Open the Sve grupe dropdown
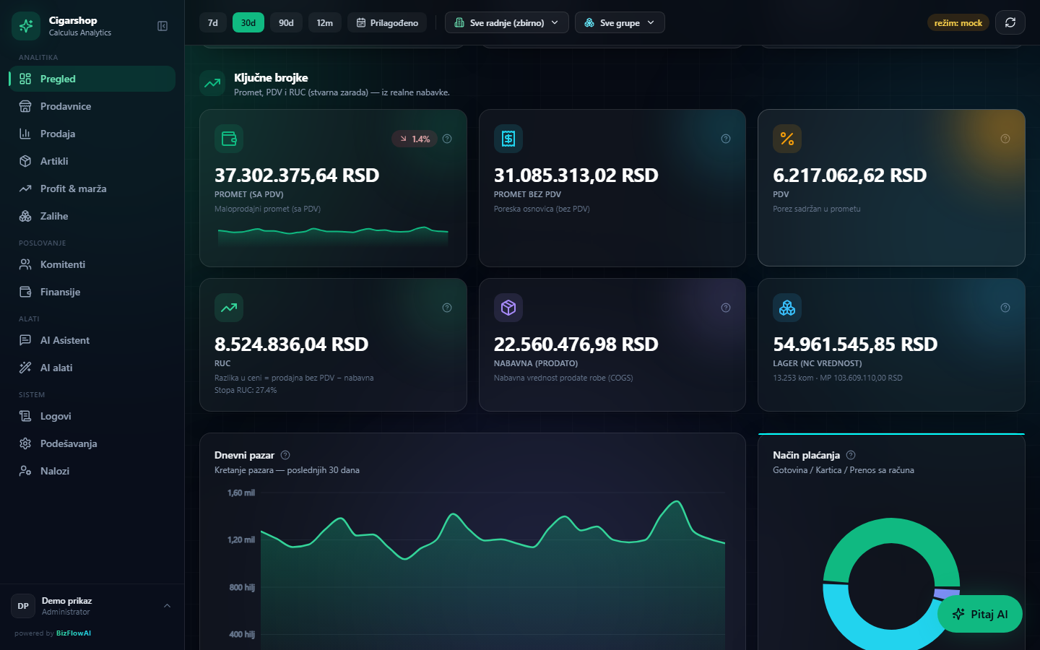 tap(620, 22)
